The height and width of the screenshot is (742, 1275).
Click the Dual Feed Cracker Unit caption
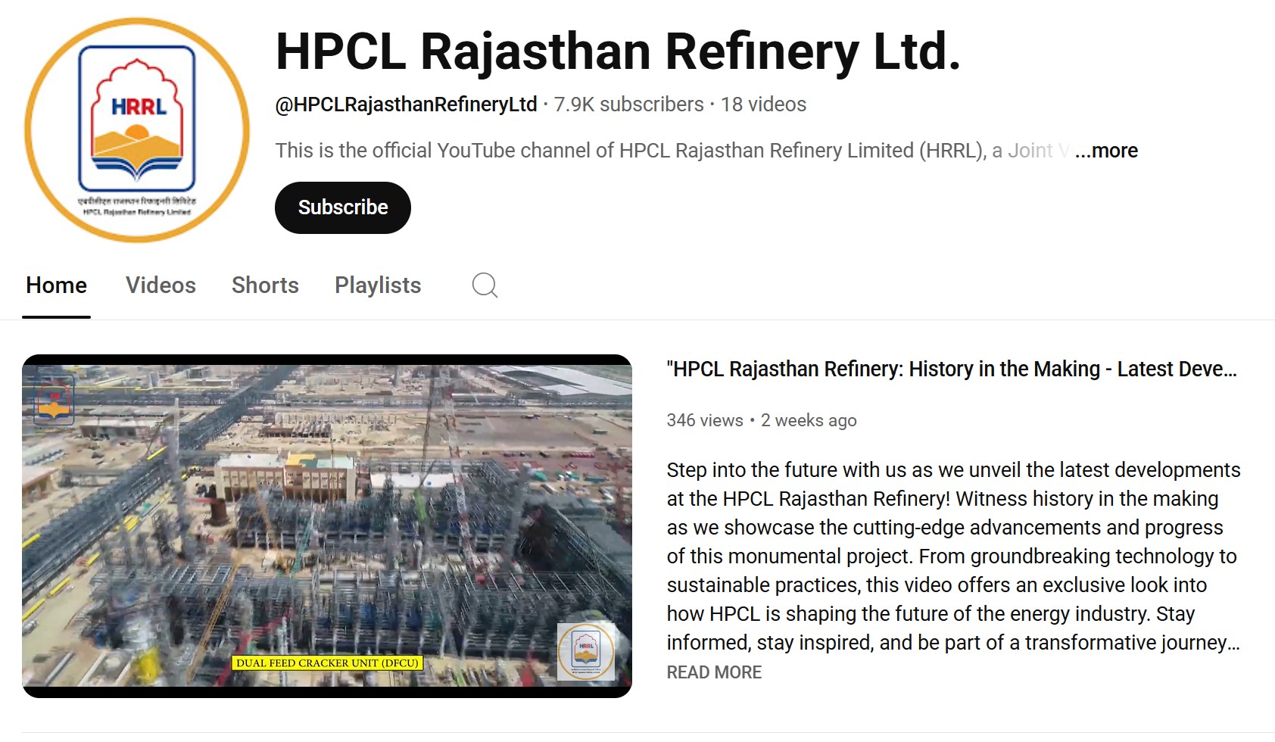(327, 663)
